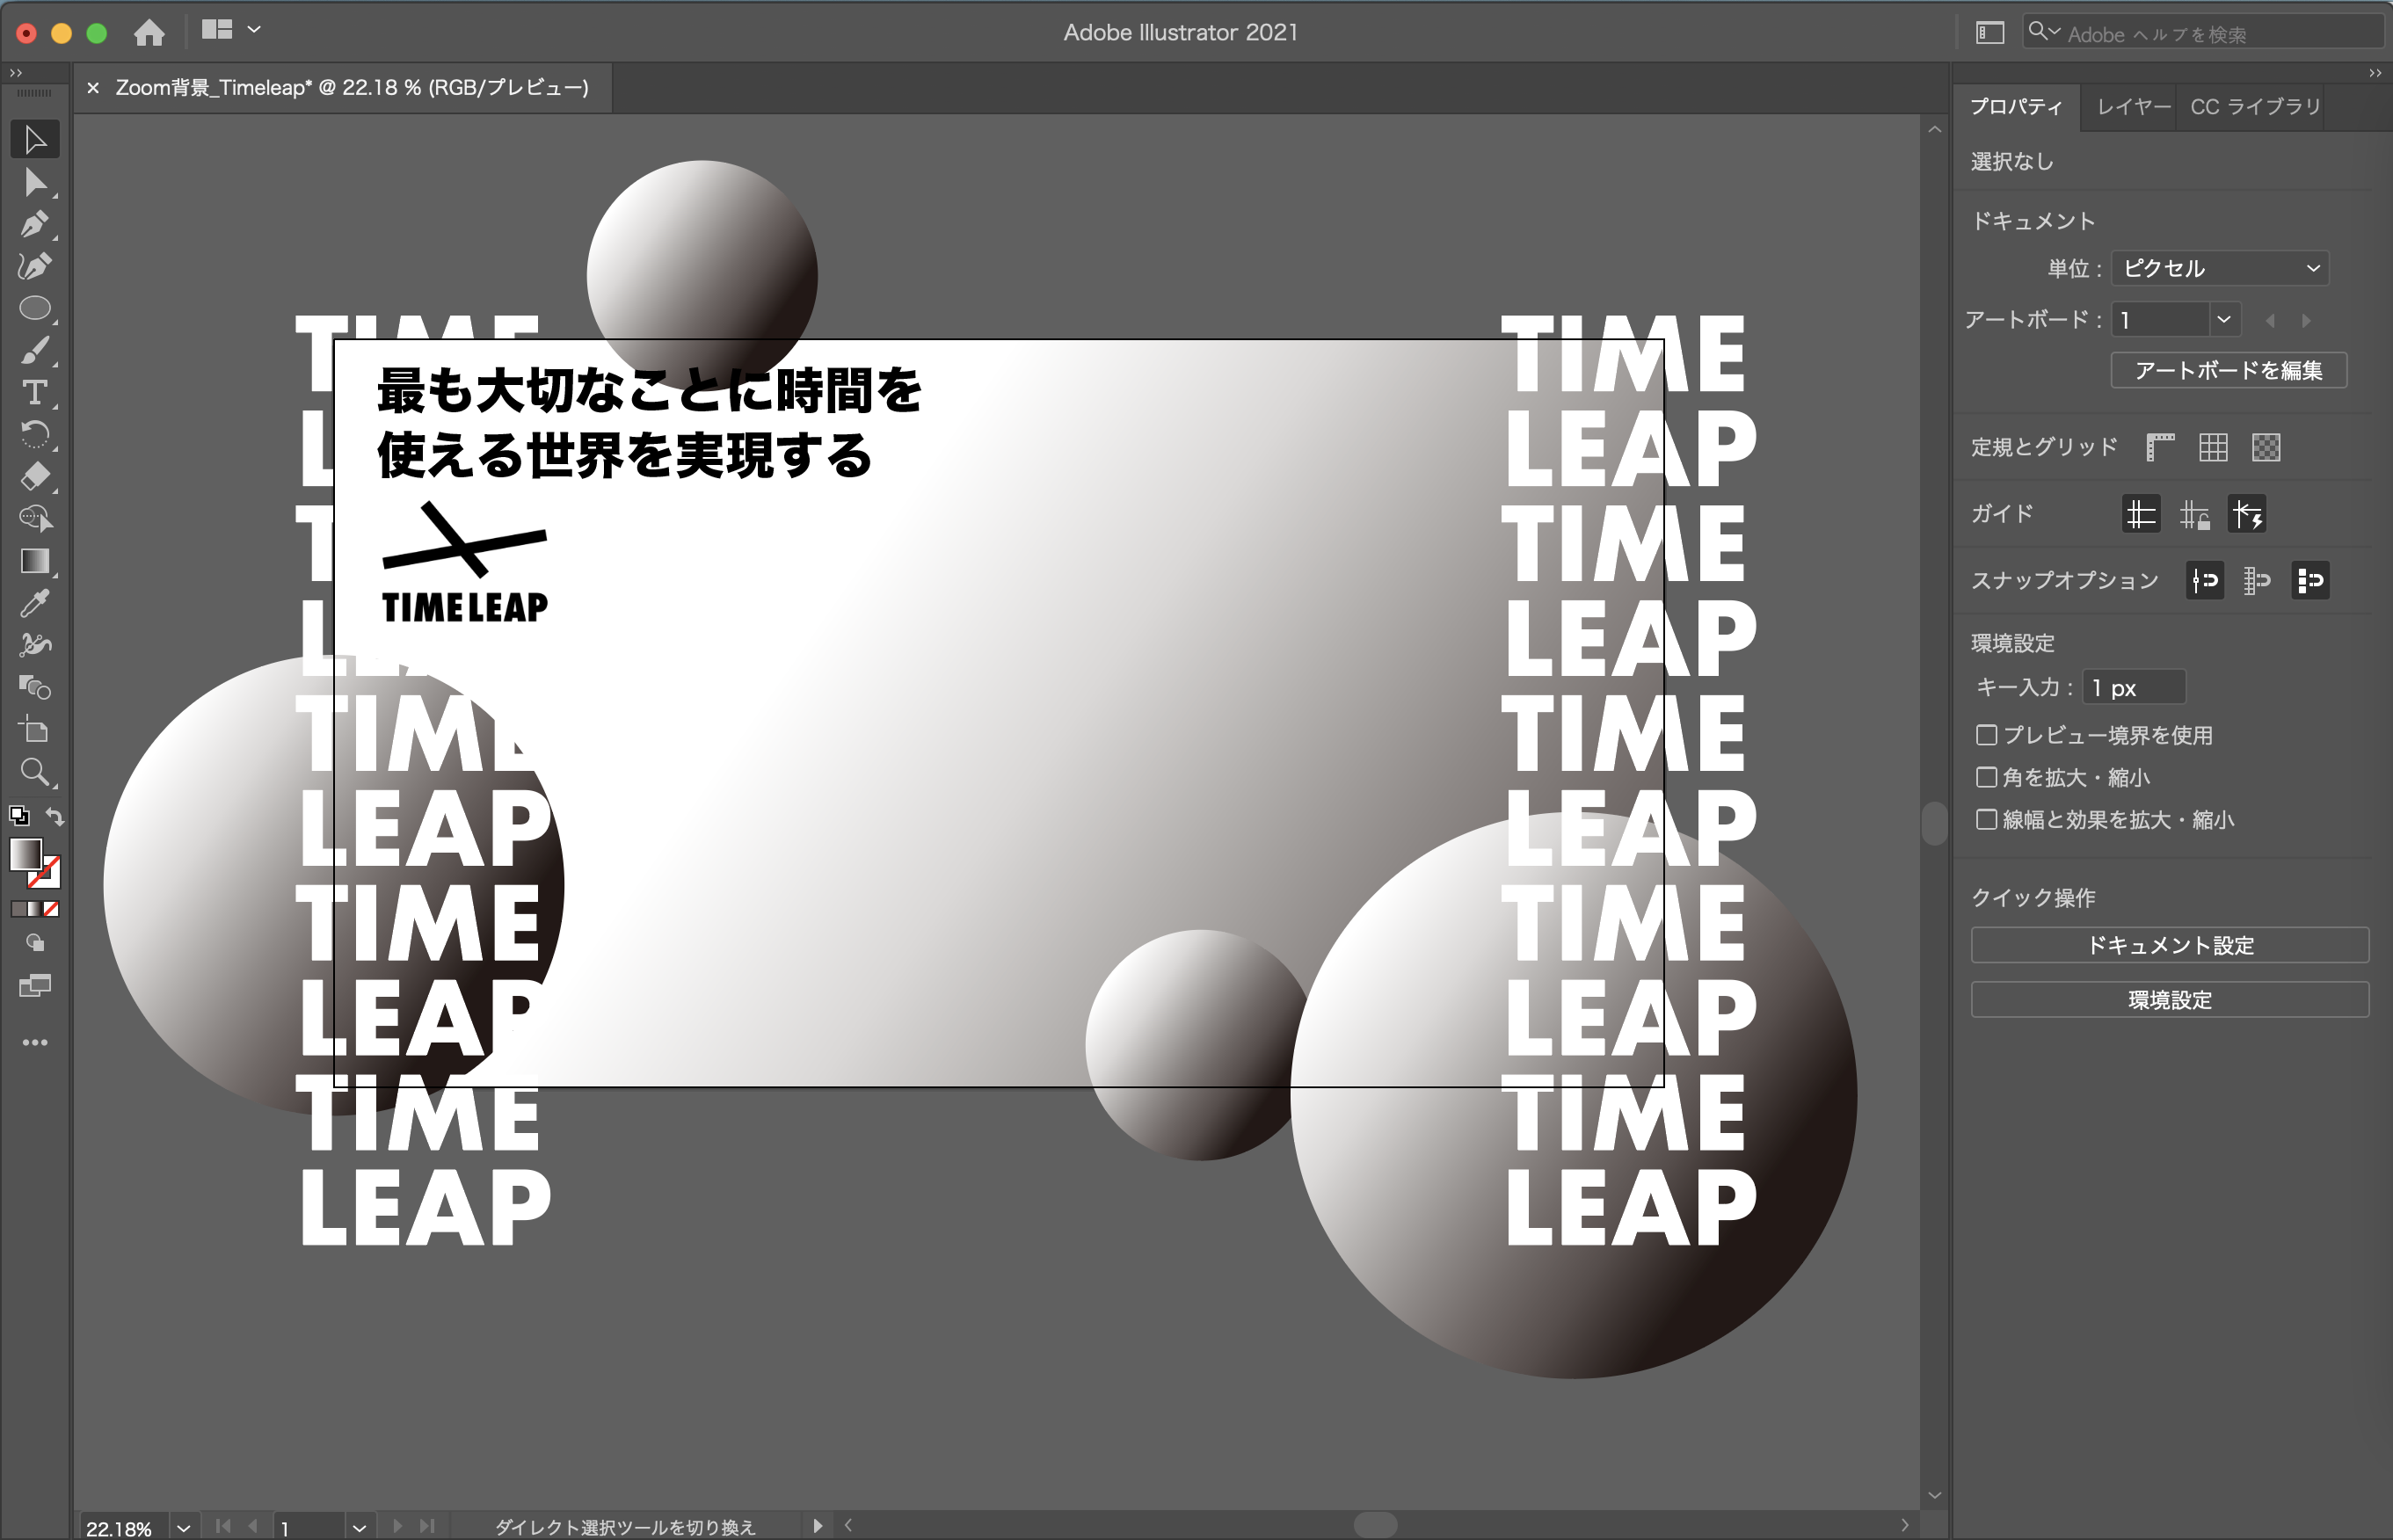Open the zoom percentage dropdown at bottom left

[185, 1527]
